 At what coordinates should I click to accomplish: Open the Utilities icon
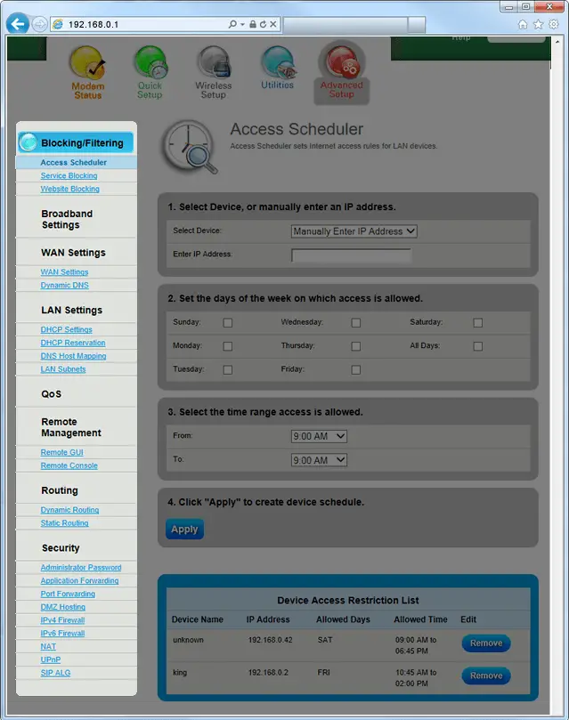click(x=278, y=68)
